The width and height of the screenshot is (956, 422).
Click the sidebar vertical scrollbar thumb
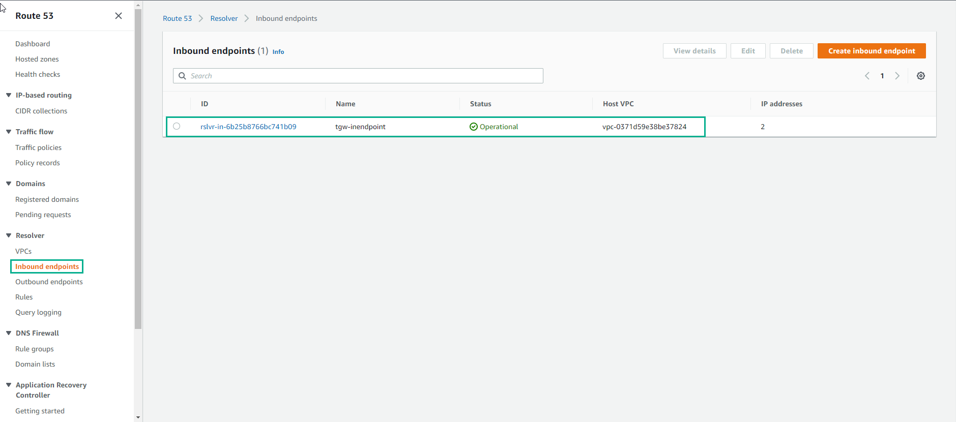tap(138, 169)
